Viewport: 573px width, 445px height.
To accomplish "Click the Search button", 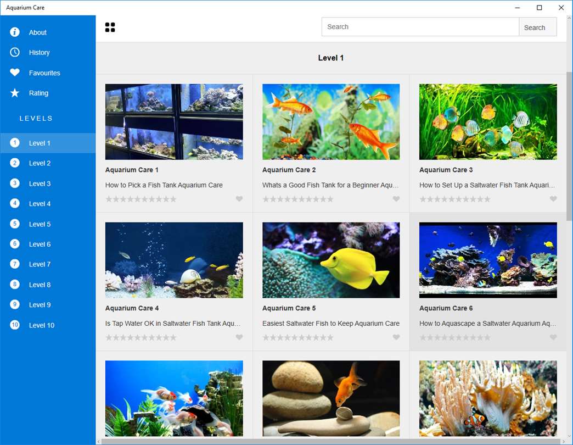I will [x=538, y=27].
